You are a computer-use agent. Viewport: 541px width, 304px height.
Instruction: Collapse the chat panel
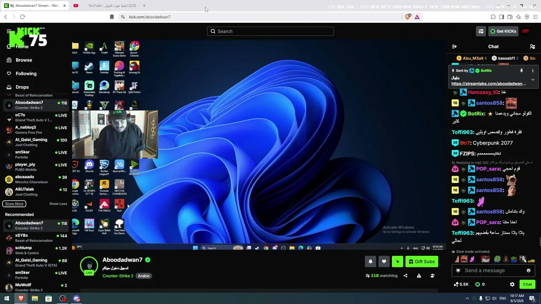[x=454, y=46]
